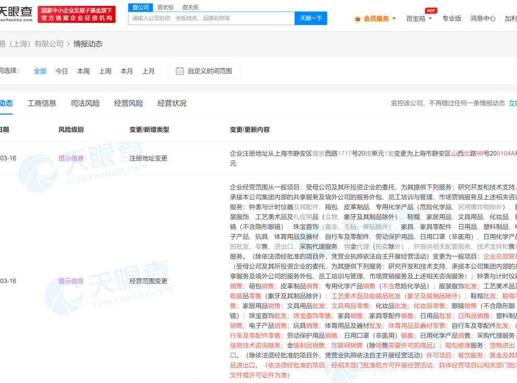Expand the 会员服务 dropdown

(x=379, y=19)
